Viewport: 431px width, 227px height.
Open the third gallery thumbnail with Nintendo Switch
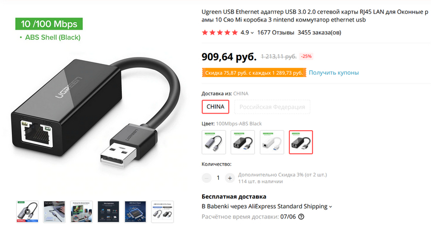coord(81,212)
